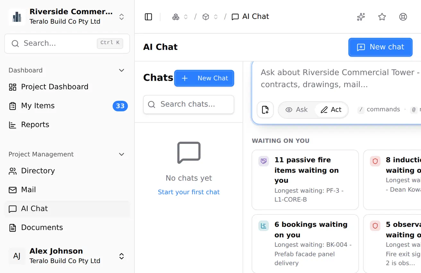421x273 pixels.
Task: Open the Directory page
Action: [67, 171]
